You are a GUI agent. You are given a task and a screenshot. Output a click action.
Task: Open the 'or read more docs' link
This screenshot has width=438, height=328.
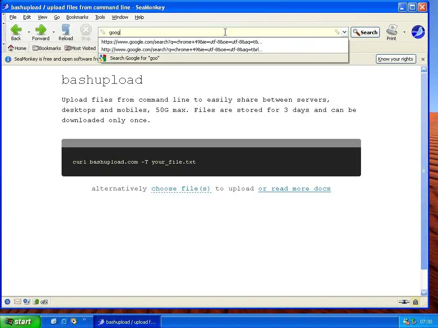point(294,189)
